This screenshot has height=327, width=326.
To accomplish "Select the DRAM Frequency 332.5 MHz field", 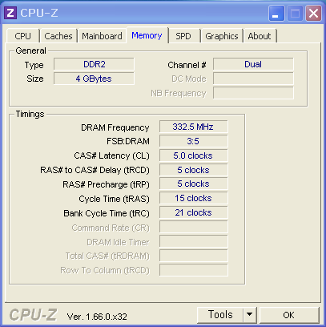I will tap(194, 127).
